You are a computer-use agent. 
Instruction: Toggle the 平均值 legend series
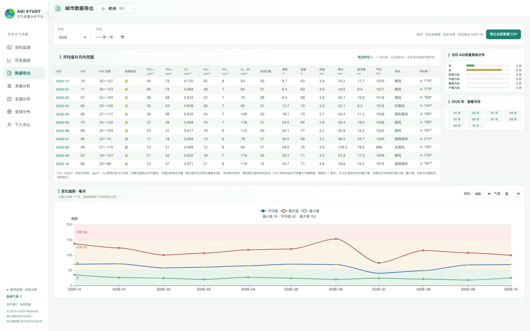click(269, 211)
